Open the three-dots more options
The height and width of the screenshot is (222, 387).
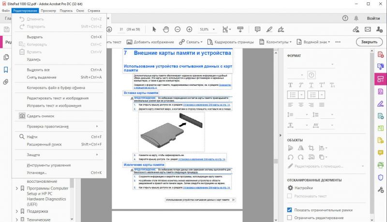tap(338, 42)
